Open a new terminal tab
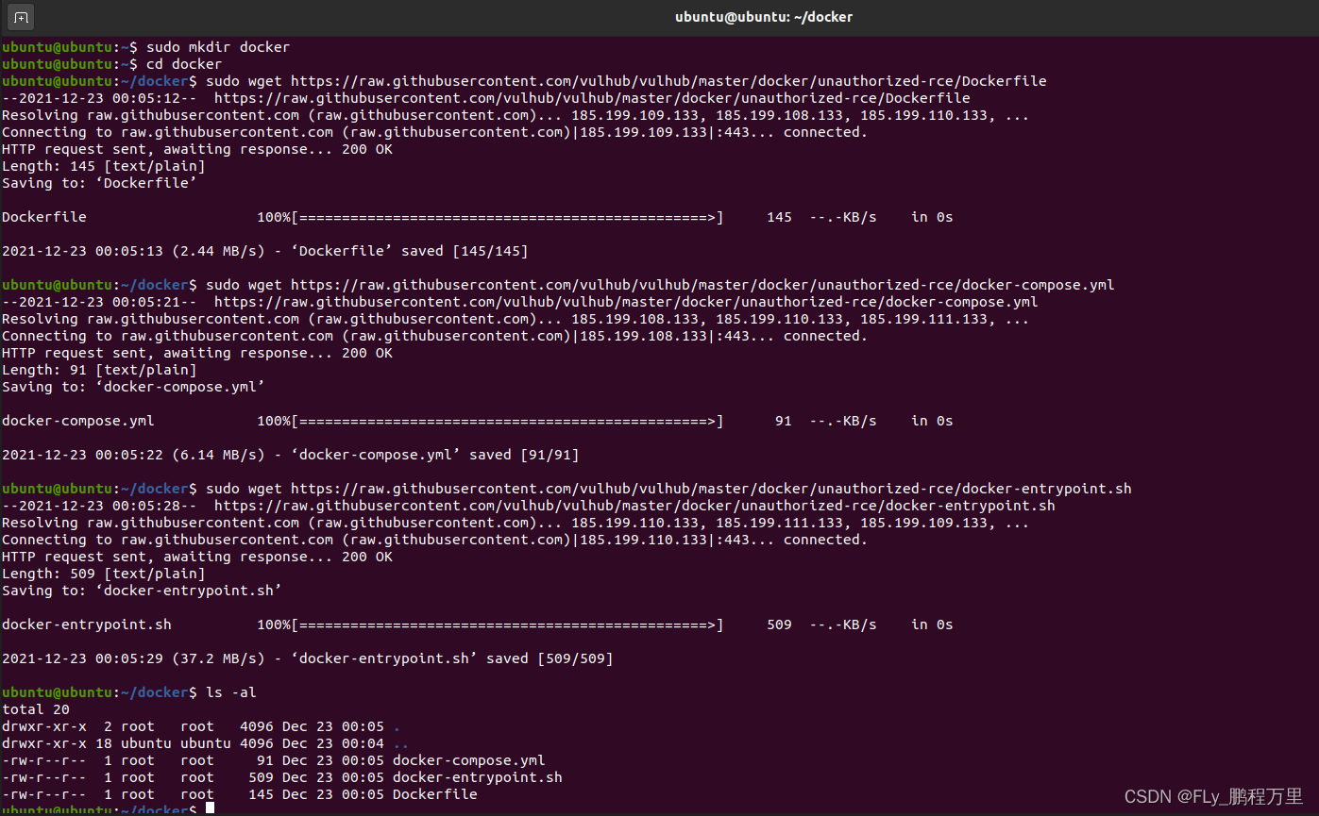The width and height of the screenshot is (1319, 816). [20, 17]
